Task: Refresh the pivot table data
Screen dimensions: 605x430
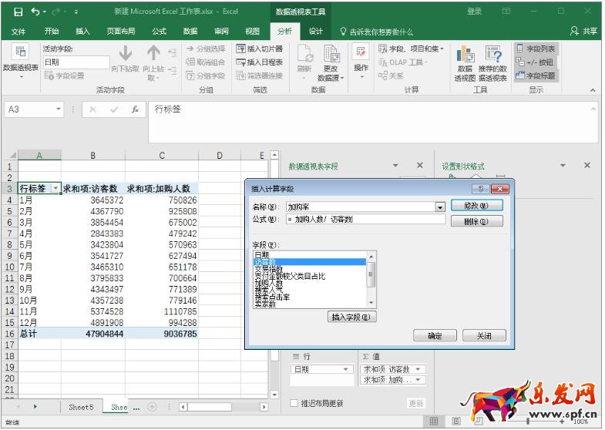Action: (304, 61)
